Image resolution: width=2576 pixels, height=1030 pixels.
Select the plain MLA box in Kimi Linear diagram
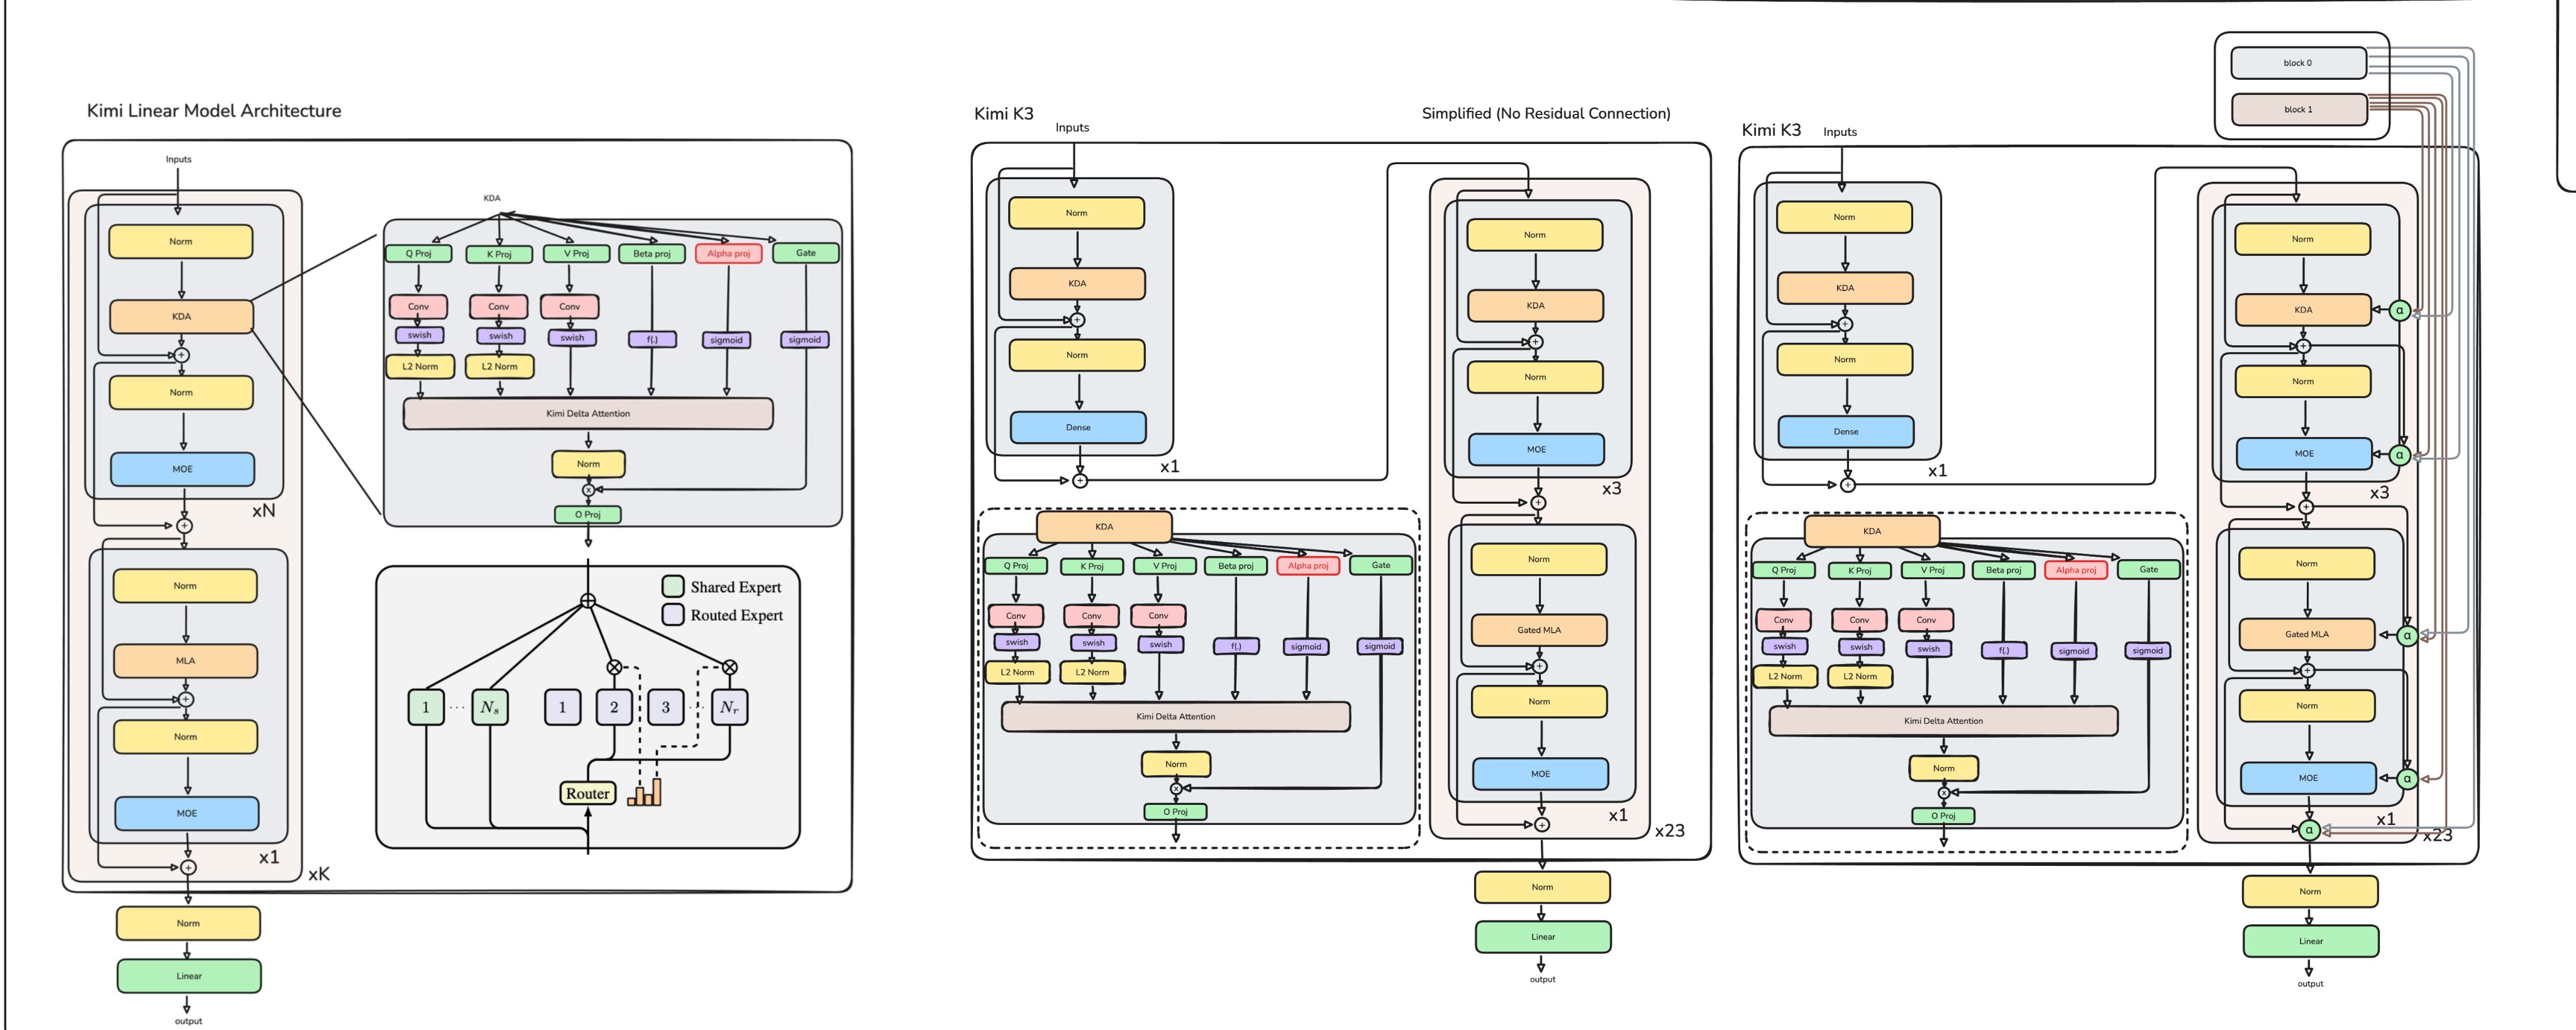click(x=185, y=661)
